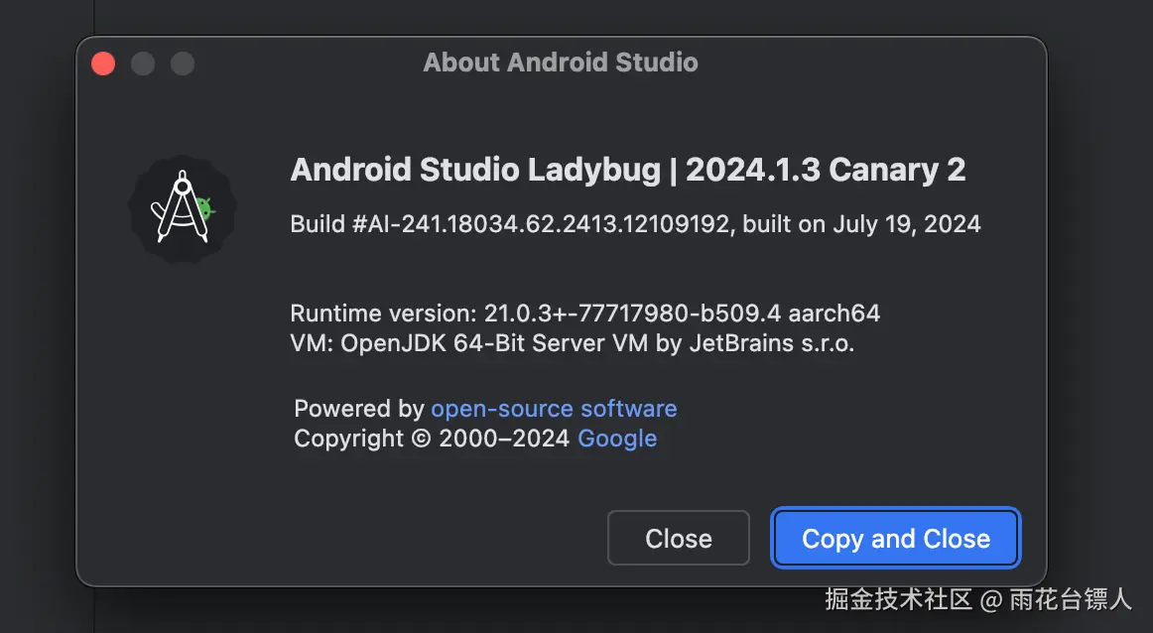Image resolution: width=1153 pixels, height=633 pixels.
Task: Click the grayed-out minimize window button
Action: (143, 63)
